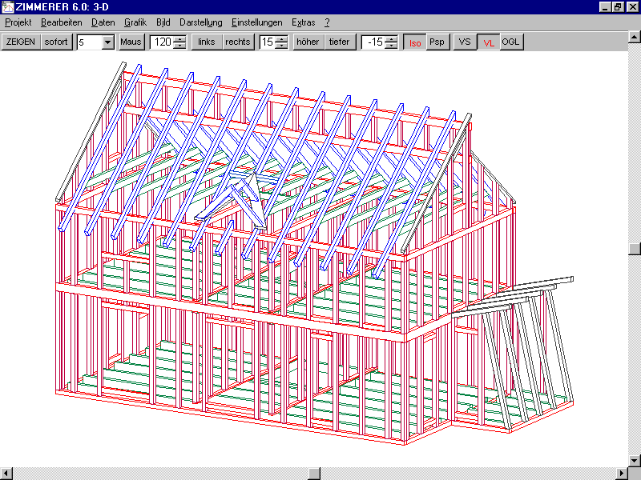641x480 pixels.
Task: Click the ZEIGEN toolbar button
Action: click(21, 42)
